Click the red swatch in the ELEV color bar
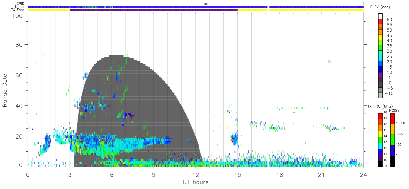This screenshot has width=409, height=189. coord(380,21)
